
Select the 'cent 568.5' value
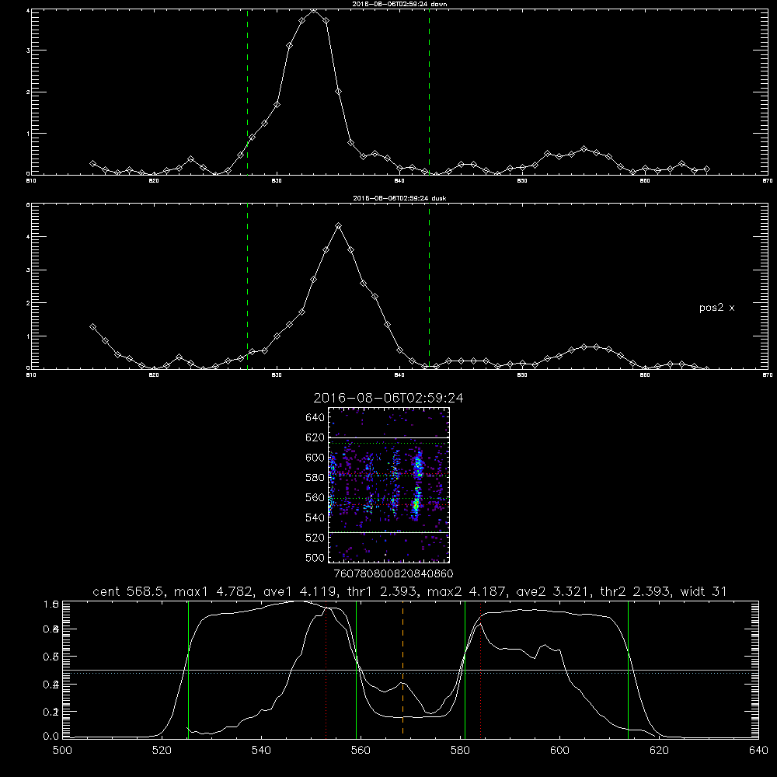[x=130, y=591]
